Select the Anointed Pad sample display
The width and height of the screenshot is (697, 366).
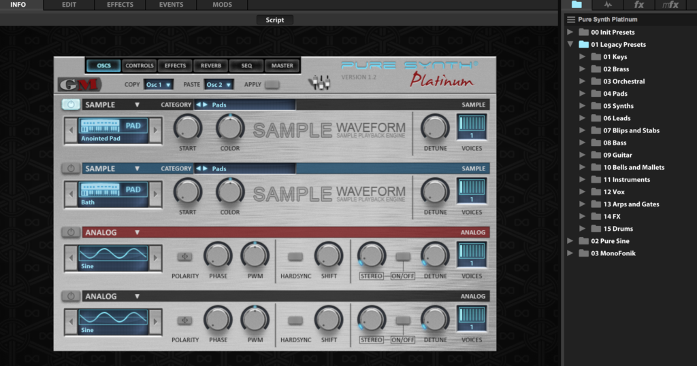tap(114, 130)
